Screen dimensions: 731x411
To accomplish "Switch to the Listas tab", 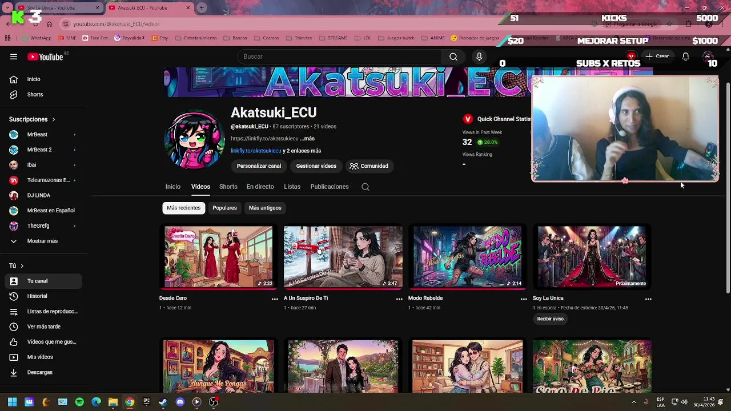I will [292, 187].
